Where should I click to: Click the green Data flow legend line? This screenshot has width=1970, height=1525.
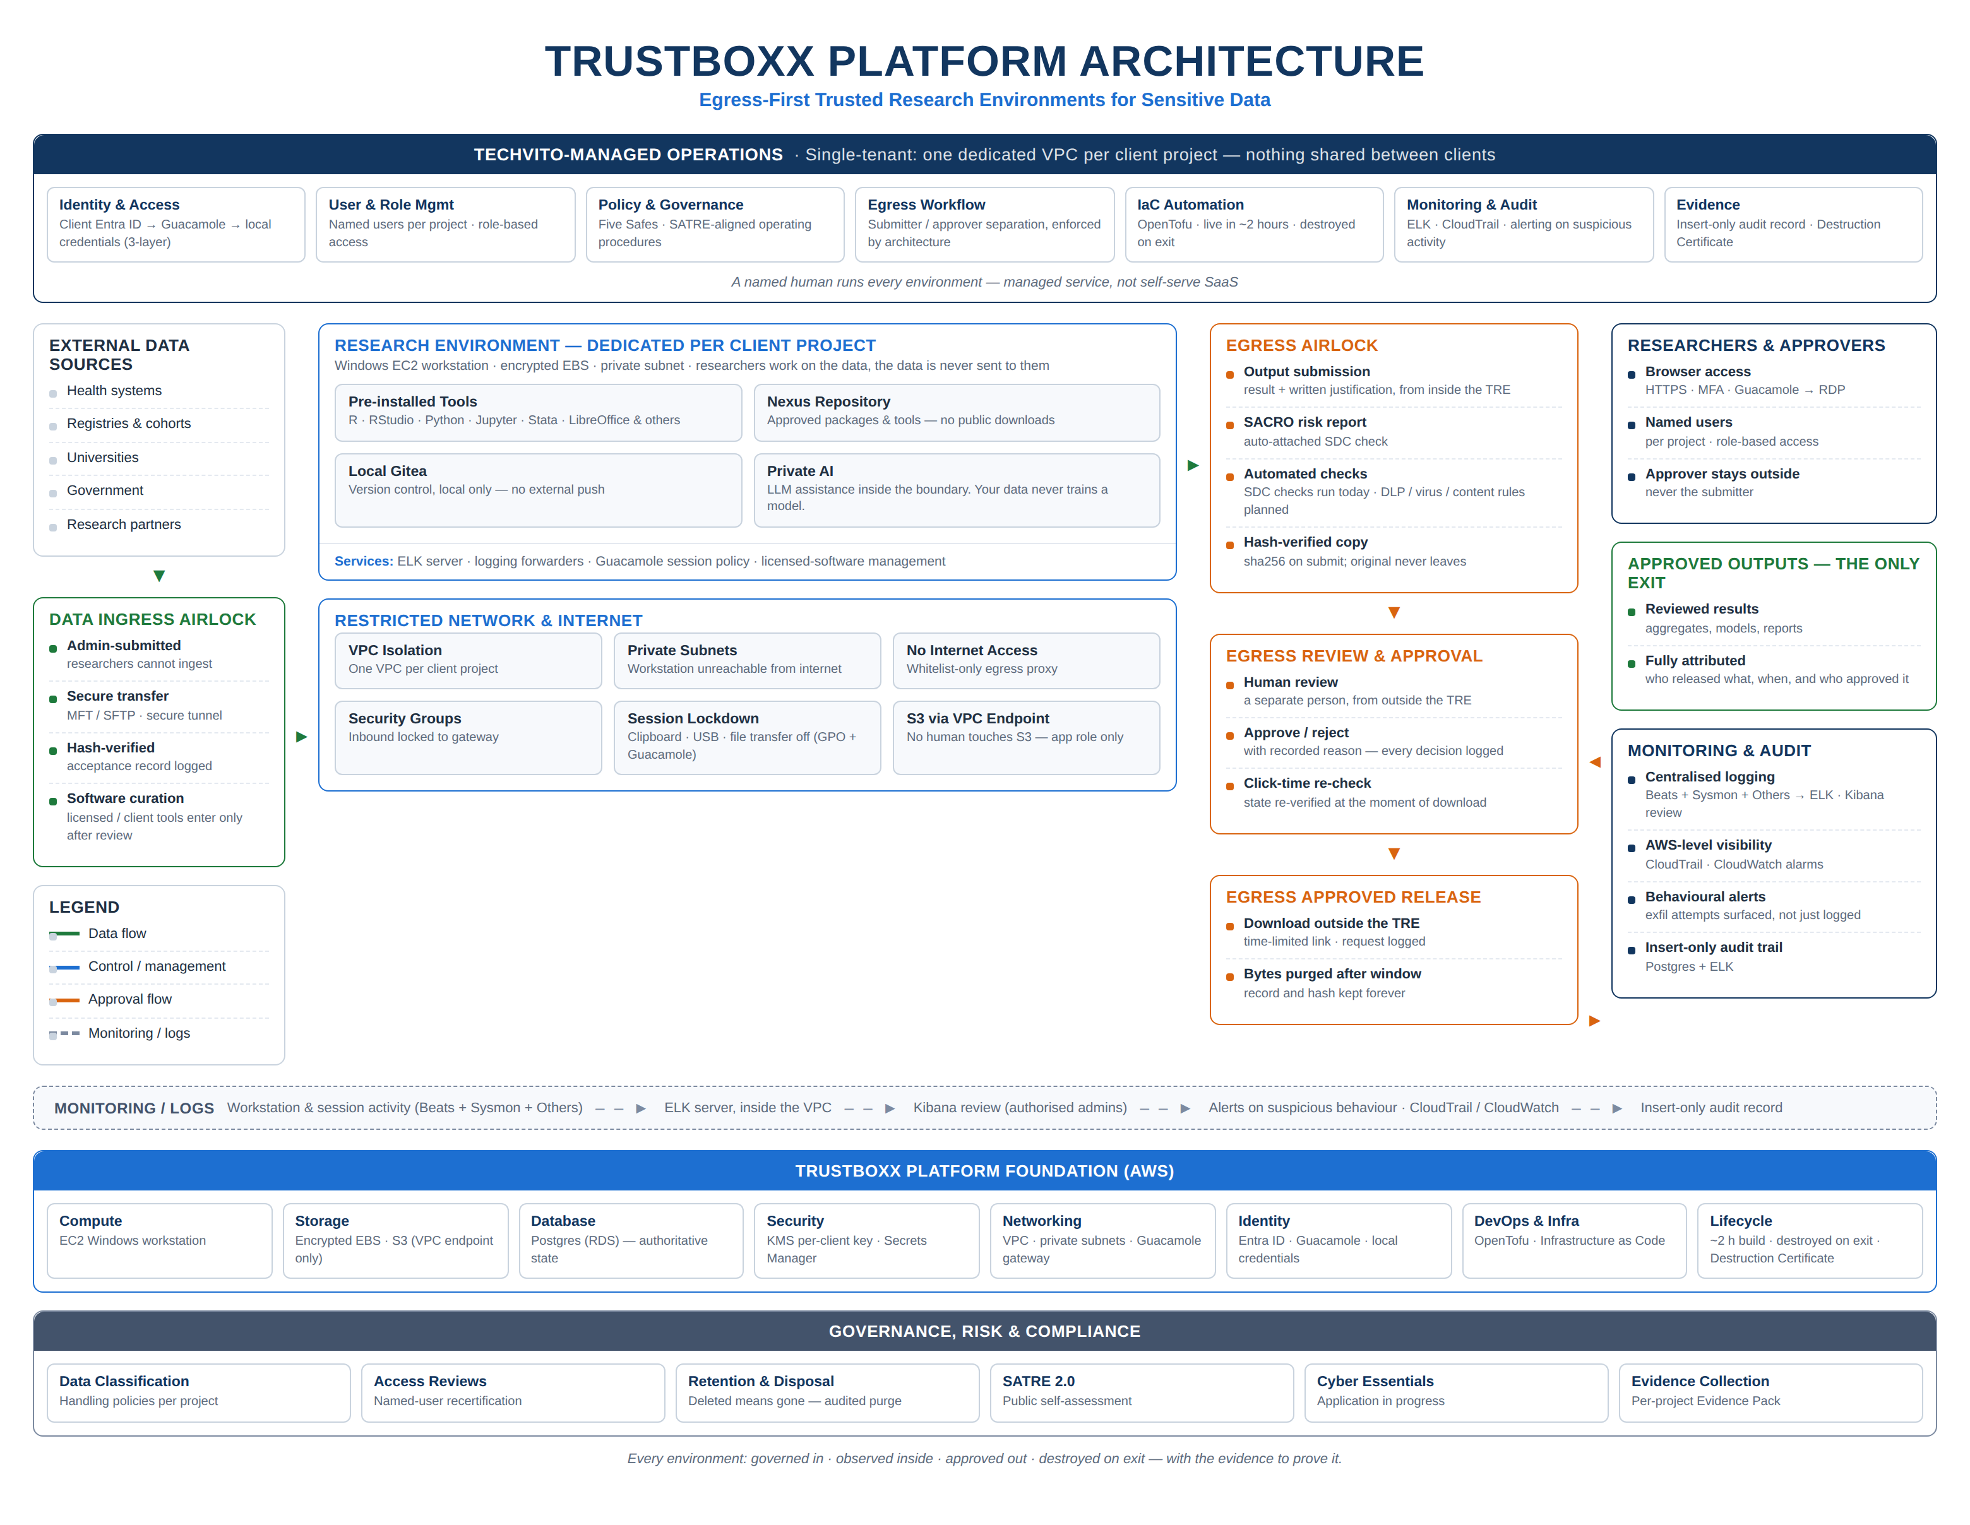[65, 934]
